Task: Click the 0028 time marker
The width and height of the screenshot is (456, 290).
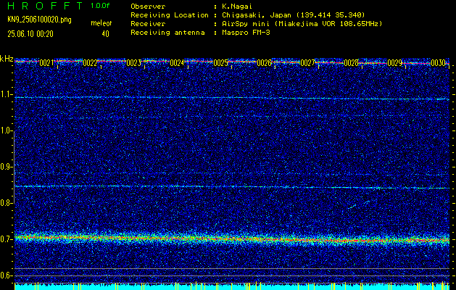Action: click(352, 63)
